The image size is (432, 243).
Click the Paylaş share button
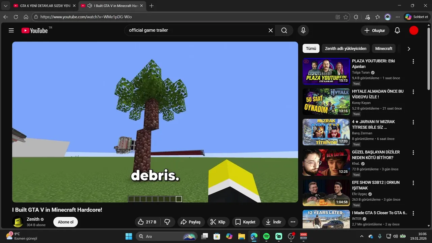click(x=191, y=222)
